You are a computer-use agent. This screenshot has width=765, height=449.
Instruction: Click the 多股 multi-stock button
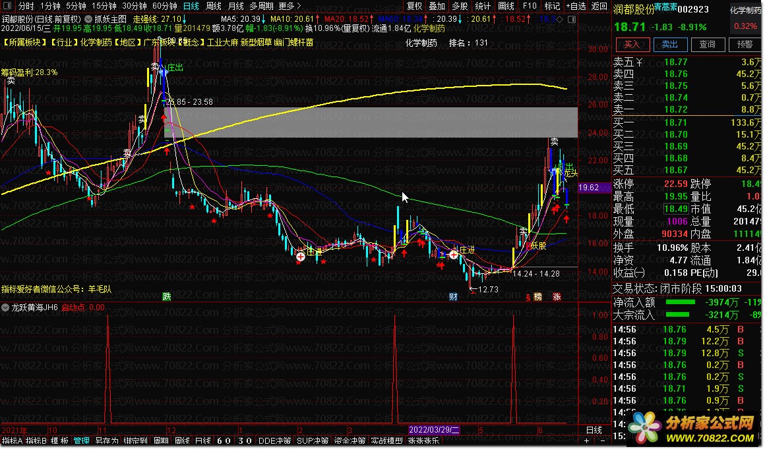click(x=460, y=6)
